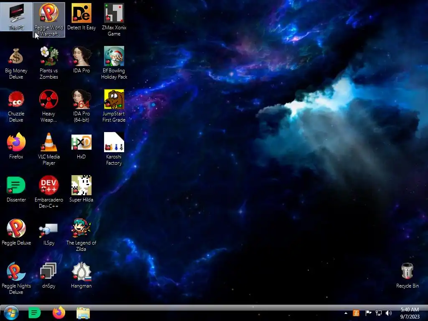Open the volume speaker control
The height and width of the screenshot is (321, 428).
(x=389, y=313)
